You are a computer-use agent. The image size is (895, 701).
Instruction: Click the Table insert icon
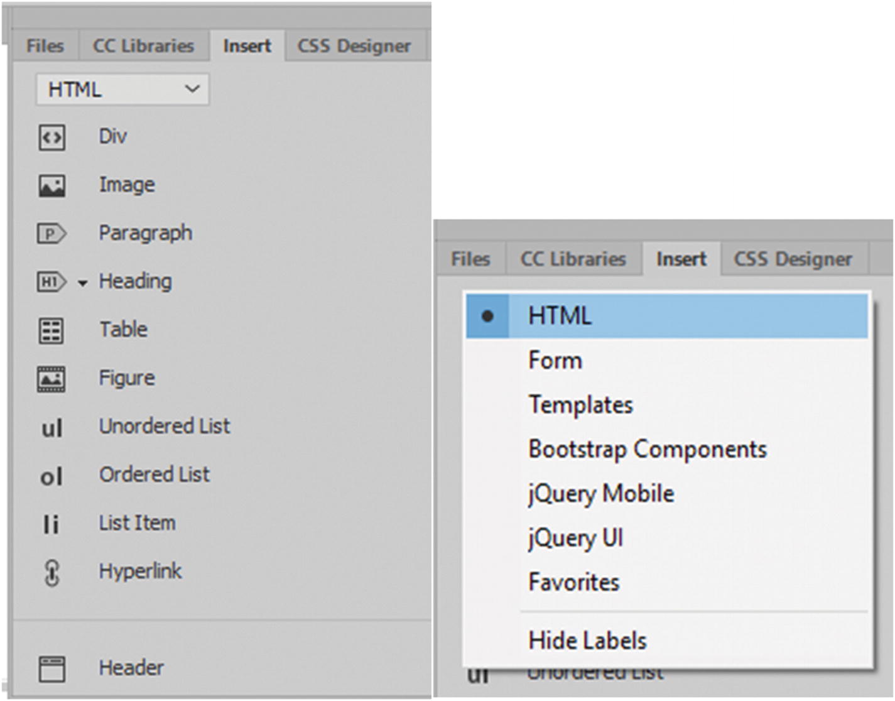tap(52, 330)
